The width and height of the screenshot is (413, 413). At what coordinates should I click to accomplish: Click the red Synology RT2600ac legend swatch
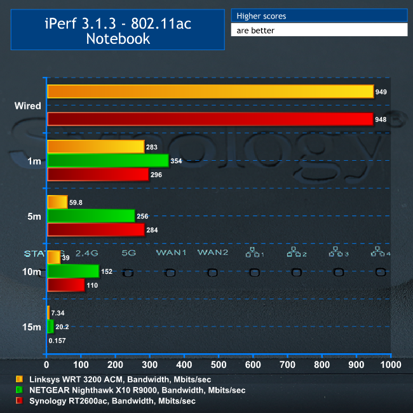(x=19, y=401)
